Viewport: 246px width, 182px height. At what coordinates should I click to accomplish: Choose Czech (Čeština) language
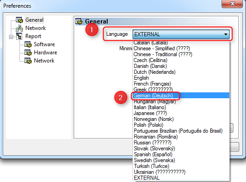pyautogui.click(x=181, y=60)
